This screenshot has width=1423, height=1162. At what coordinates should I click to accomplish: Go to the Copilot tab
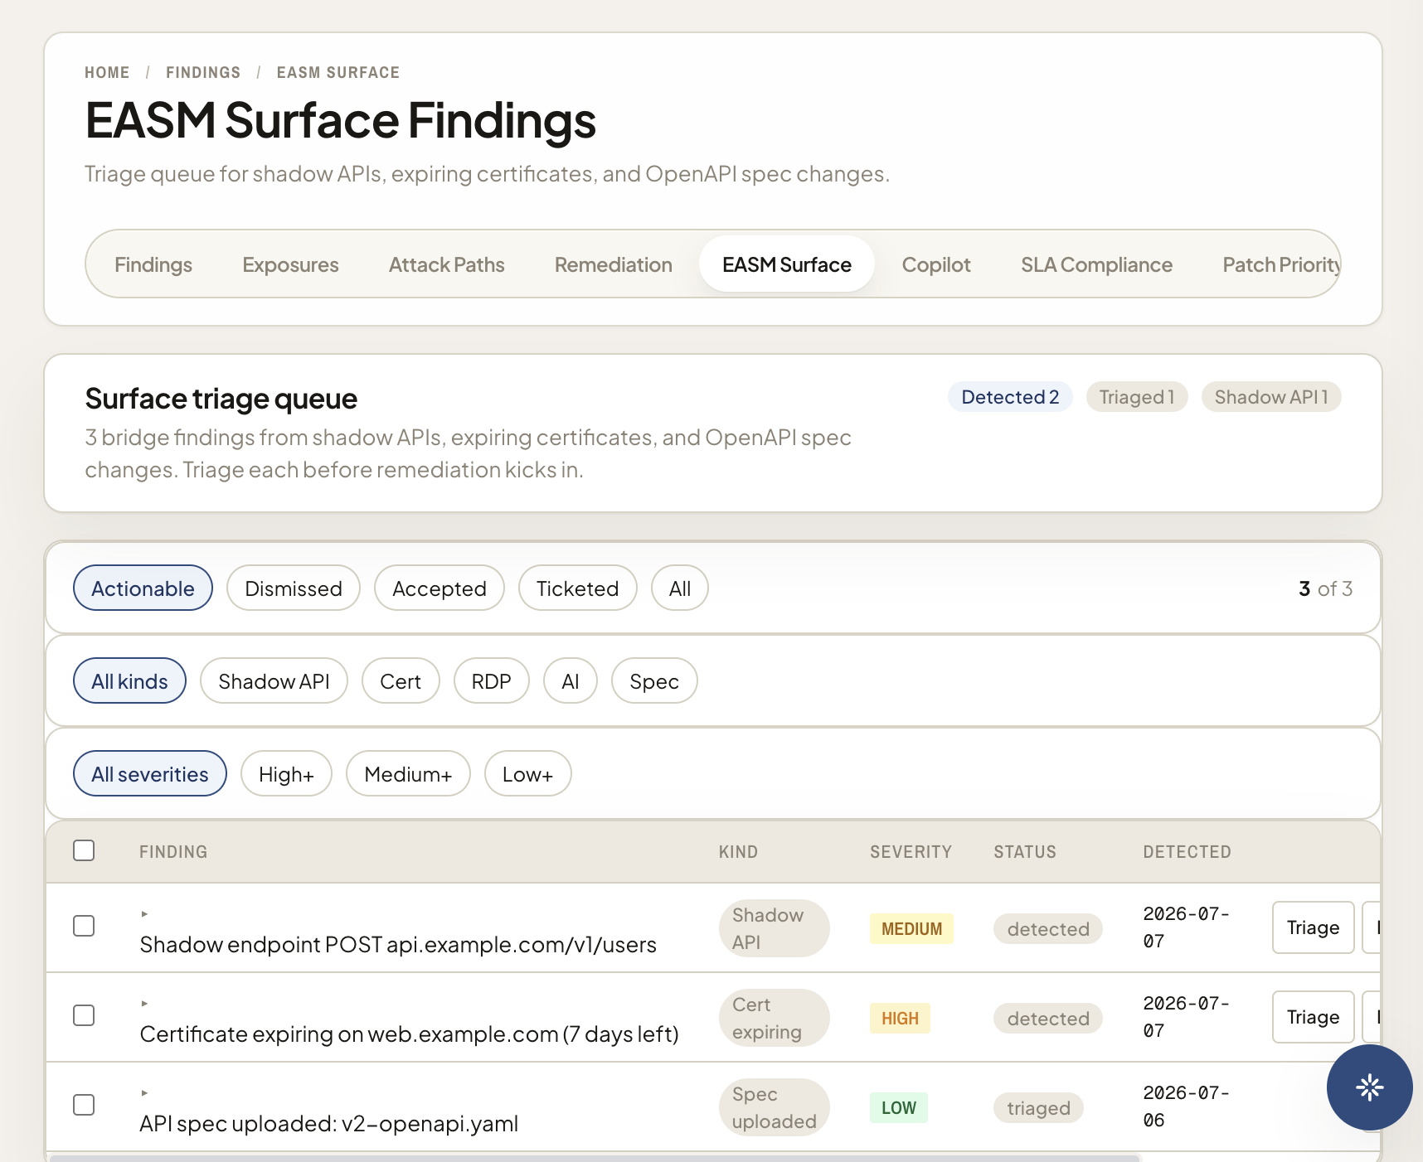pos(935,264)
